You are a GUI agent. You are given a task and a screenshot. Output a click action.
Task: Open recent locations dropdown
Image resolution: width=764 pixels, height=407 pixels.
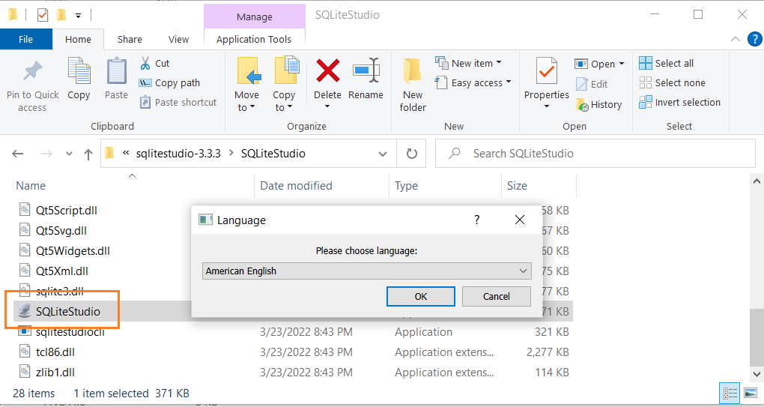(x=69, y=154)
